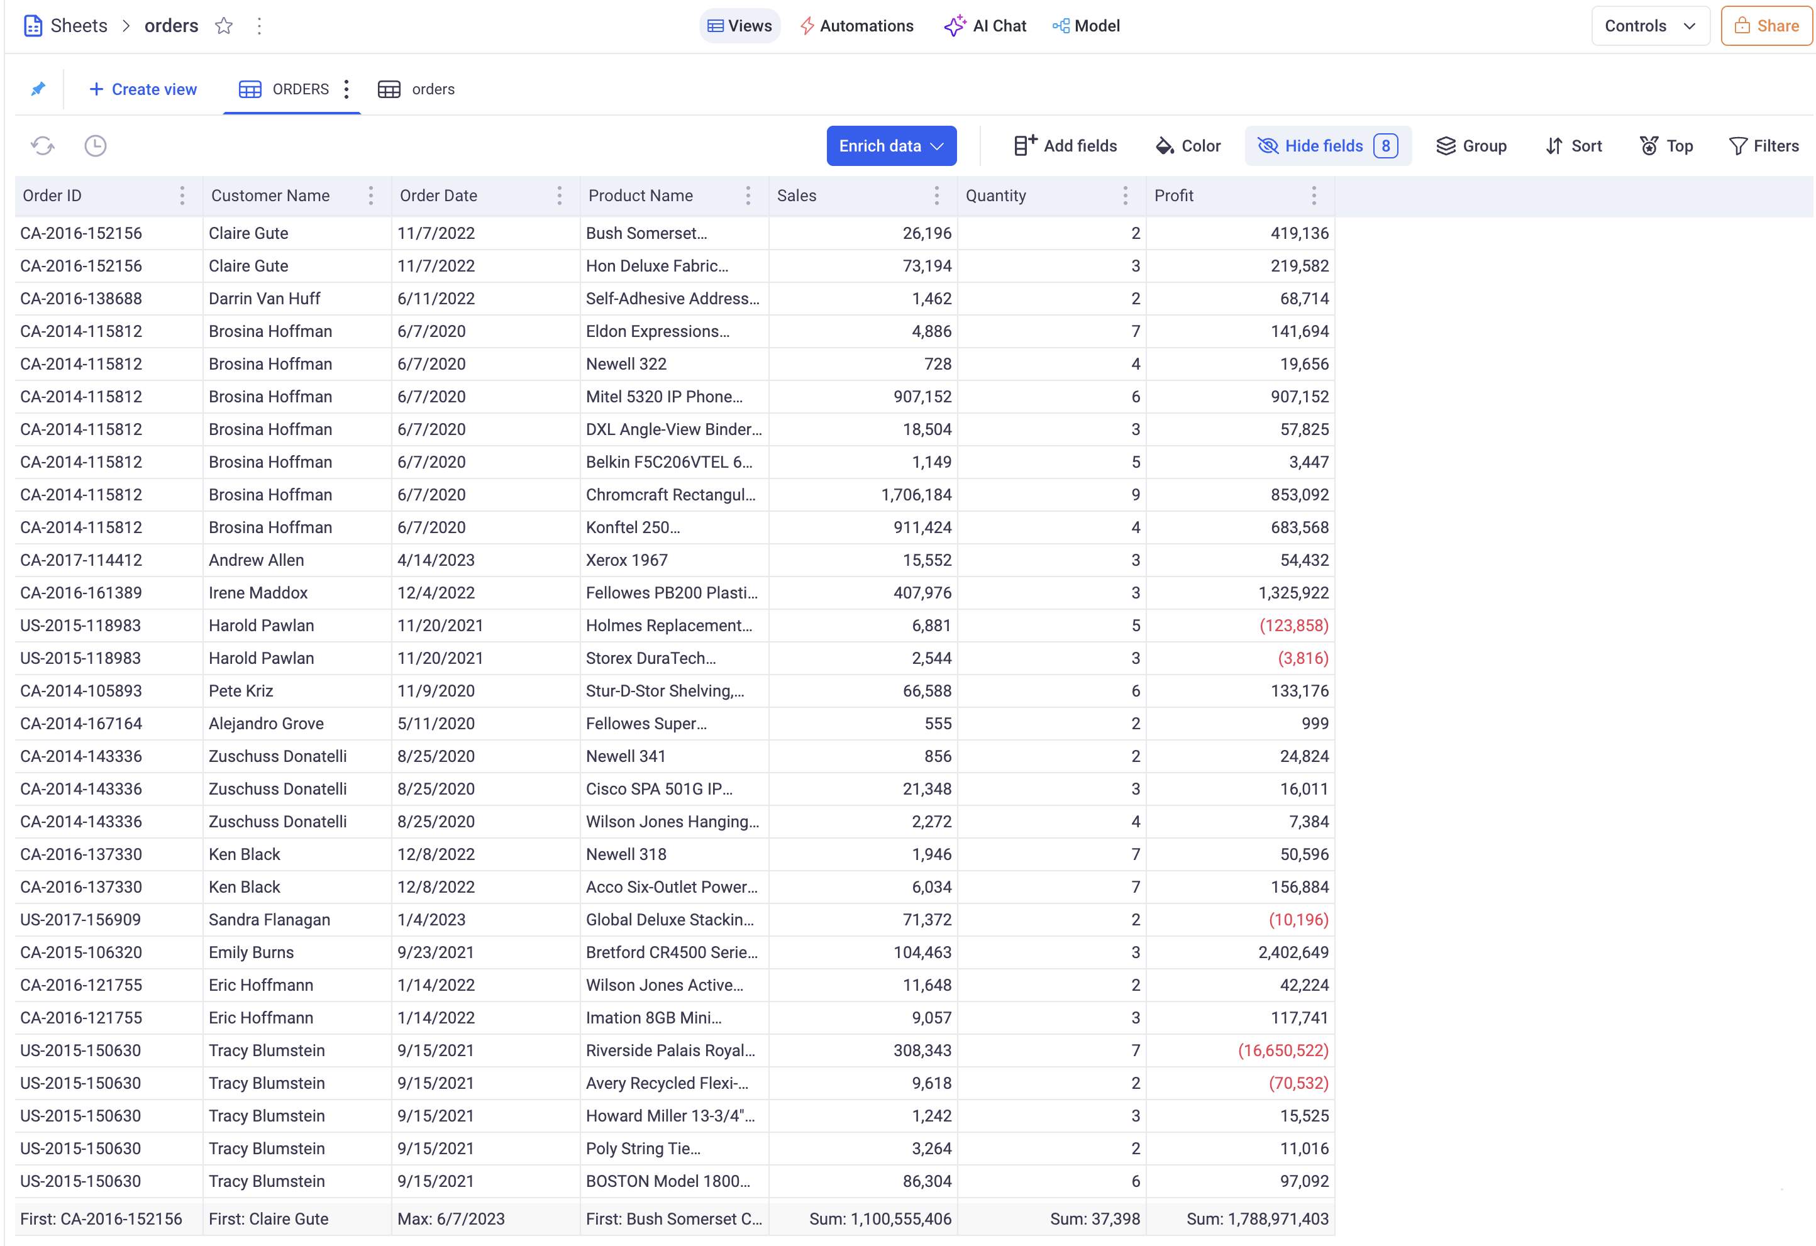Open the Sheets document icon
Viewport: 1816px width, 1246px height.
click(x=33, y=26)
